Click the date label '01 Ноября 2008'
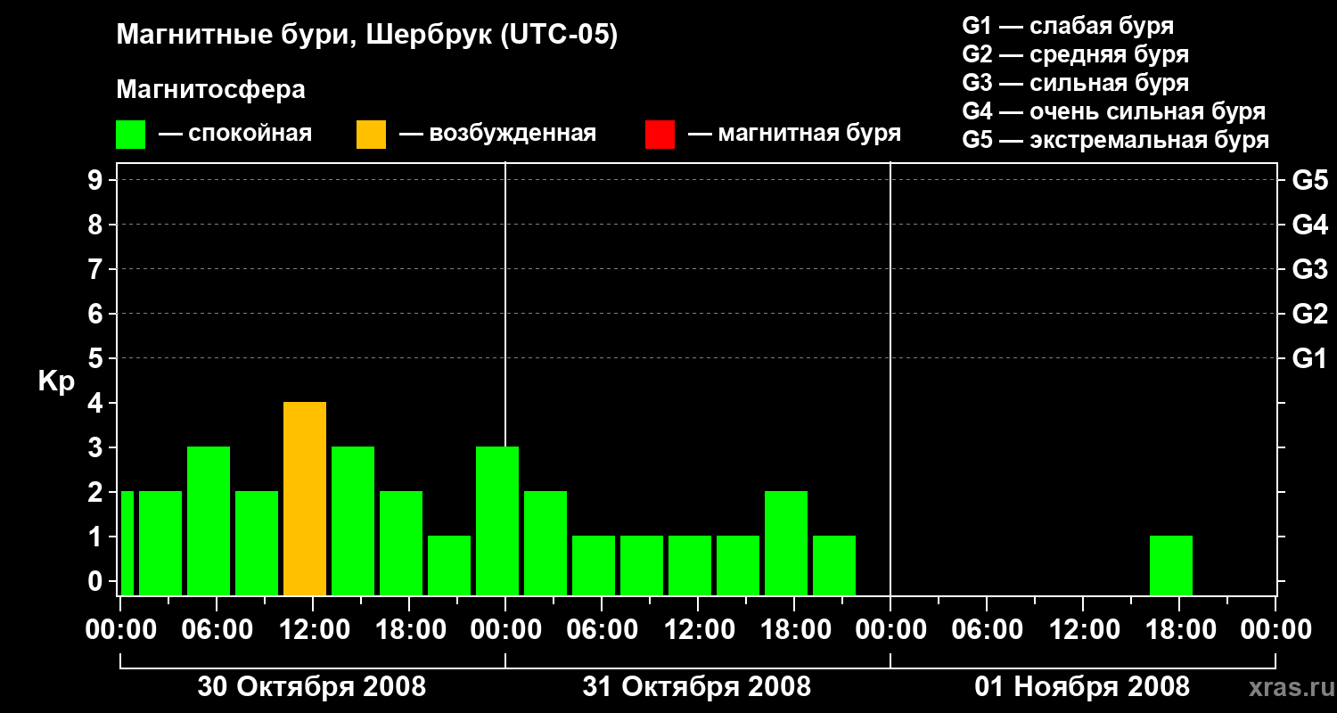The width and height of the screenshot is (1337, 713). point(1082,687)
